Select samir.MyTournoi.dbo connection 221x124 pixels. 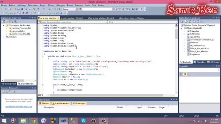click(21, 28)
